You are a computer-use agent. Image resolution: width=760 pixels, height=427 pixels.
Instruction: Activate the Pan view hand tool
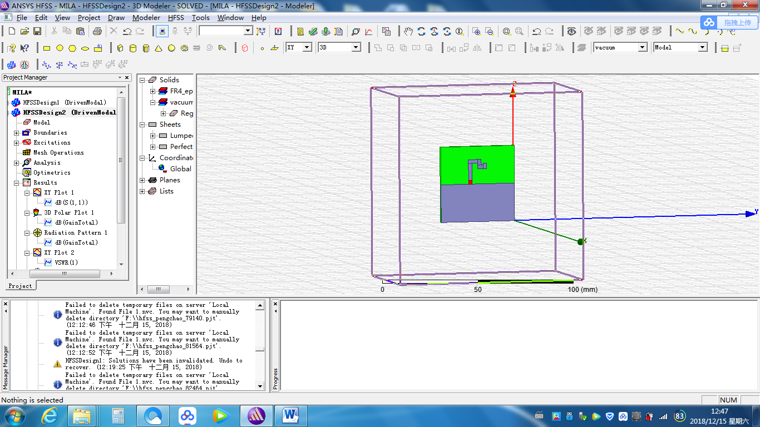click(x=408, y=31)
